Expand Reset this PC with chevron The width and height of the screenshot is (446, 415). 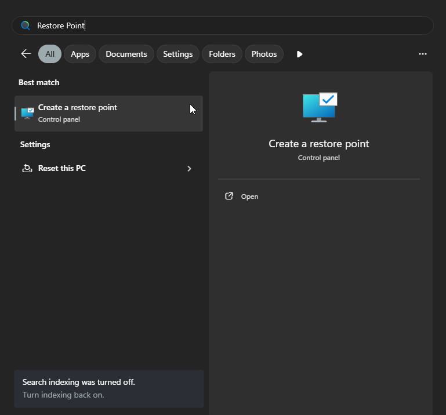[x=189, y=169]
